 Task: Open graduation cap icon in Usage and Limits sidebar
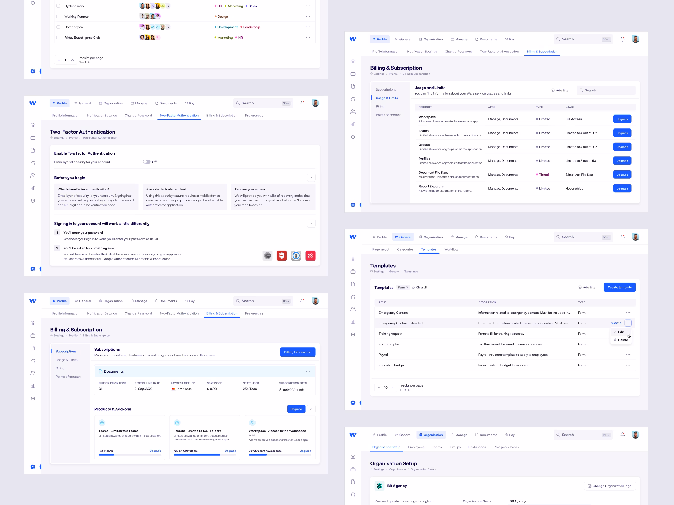pyautogui.click(x=353, y=137)
